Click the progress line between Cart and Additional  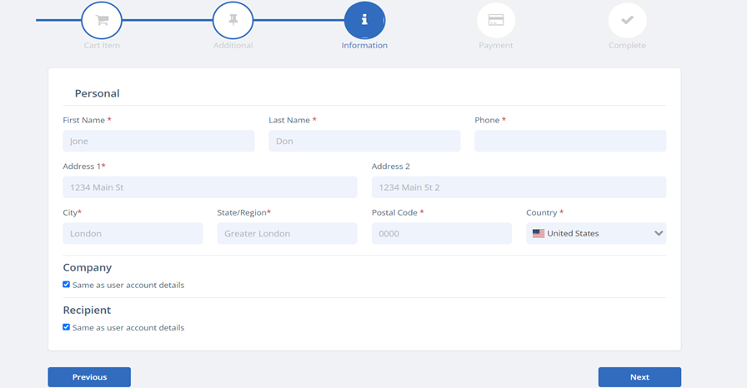pyautogui.click(x=167, y=20)
